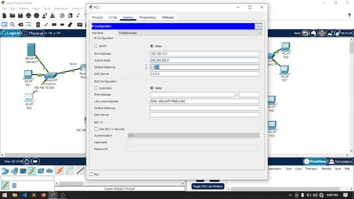Screen dimensions: 354x199
Task: Click the Place Note tool
Action: tap(38, 24)
